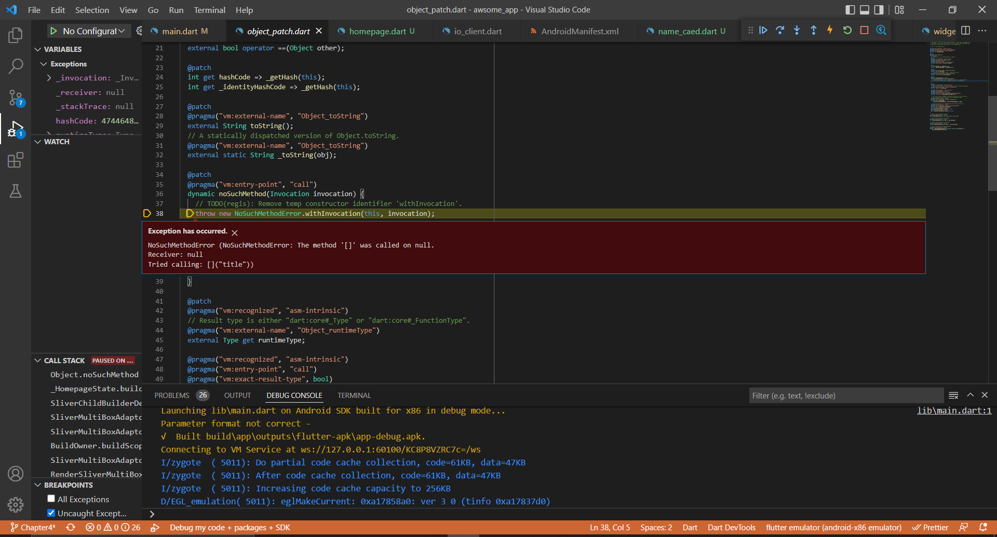Screen dimensions: 997x537
Task: Click the Chapter4* branch in status bar
Action: [x=33, y=527]
